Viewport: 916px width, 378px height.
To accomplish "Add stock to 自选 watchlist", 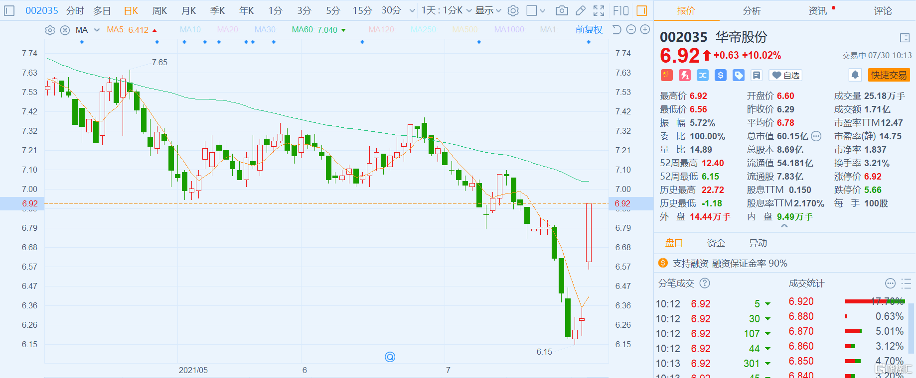I will [x=785, y=75].
